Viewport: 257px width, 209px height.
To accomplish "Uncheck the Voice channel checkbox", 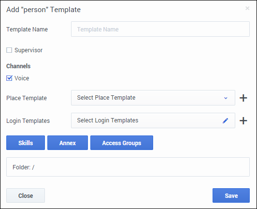I will tap(9, 78).
